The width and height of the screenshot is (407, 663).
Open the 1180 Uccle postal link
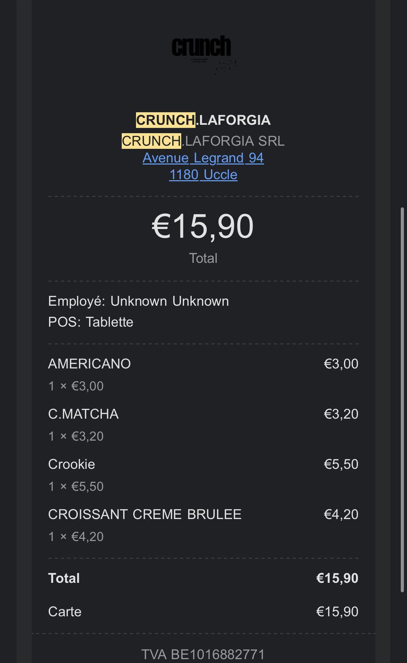coord(203,175)
